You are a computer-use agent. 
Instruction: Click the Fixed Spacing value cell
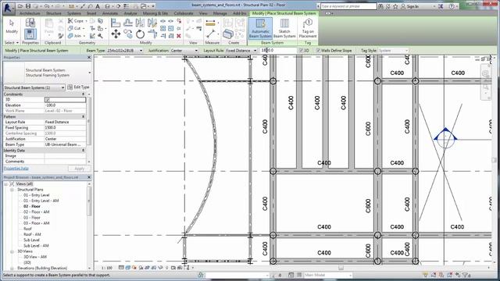coord(65,127)
